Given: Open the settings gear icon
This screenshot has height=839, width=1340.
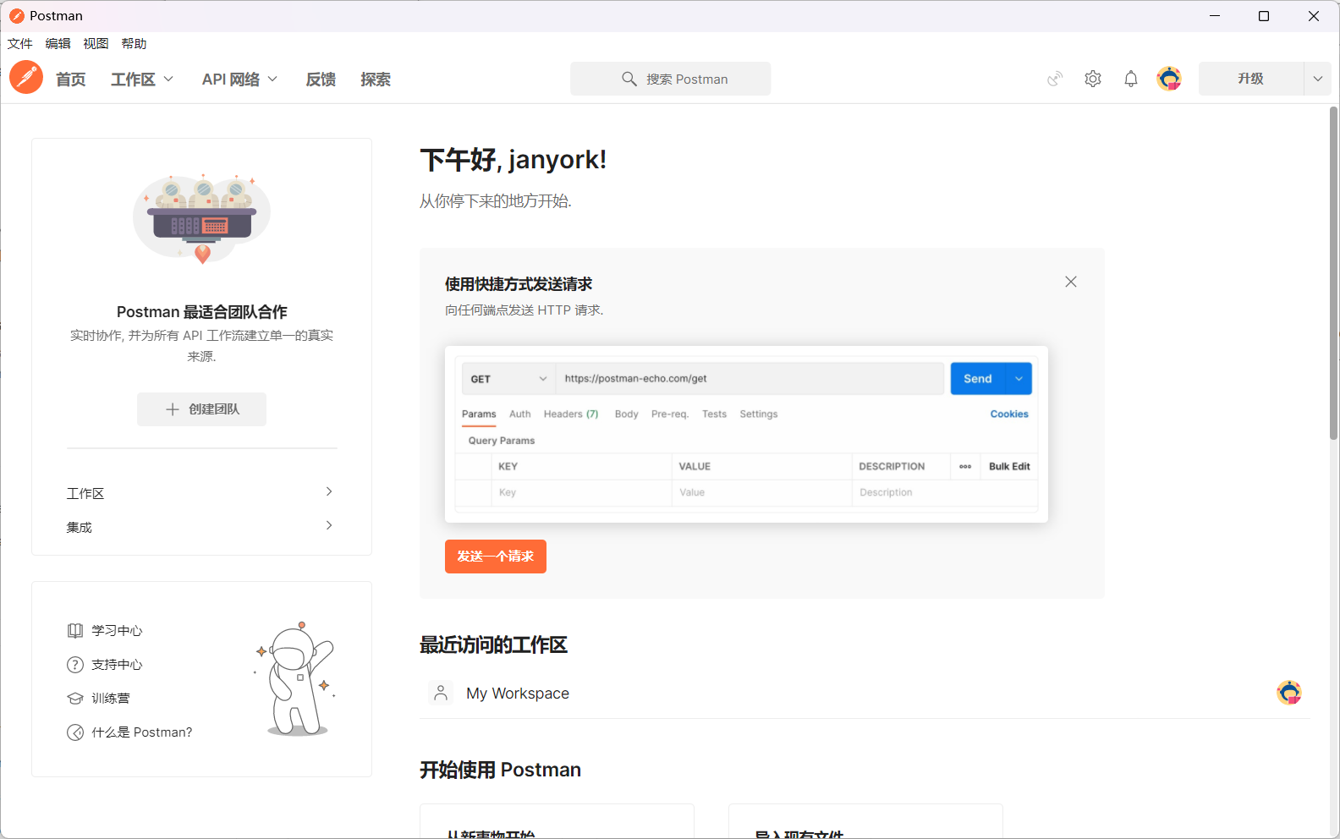Looking at the screenshot, I should [x=1093, y=79].
